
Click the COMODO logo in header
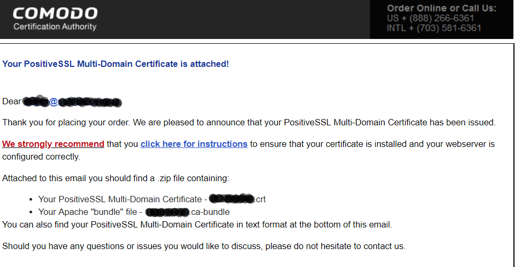[x=55, y=14]
